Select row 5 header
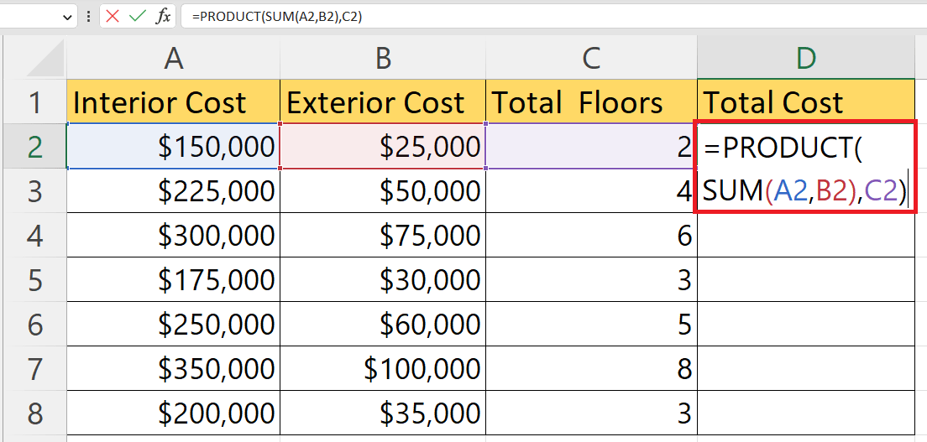The width and height of the screenshot is (927, 442). click(x=35, y=279)
